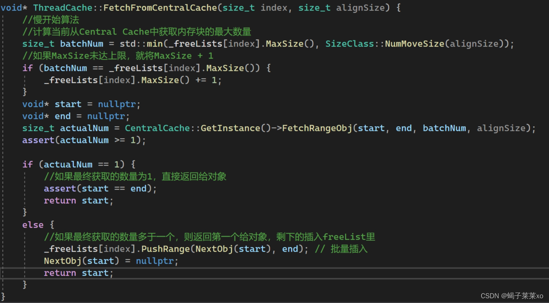Click the if (actualNum == 1) condition
This screenshot has width=549, height=303.
point(78,164)
